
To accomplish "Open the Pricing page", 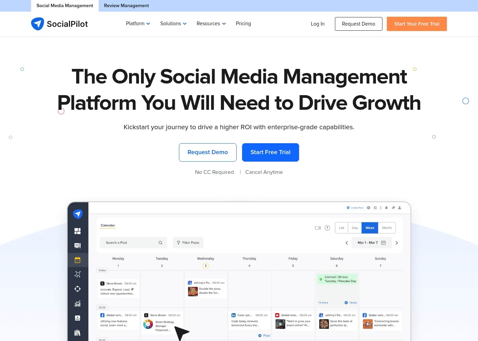I will pyautogui.click(x=243, y=24).
